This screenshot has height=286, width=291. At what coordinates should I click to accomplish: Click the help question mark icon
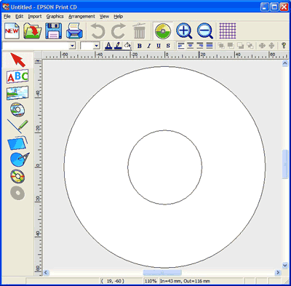[x=284, y=46]
